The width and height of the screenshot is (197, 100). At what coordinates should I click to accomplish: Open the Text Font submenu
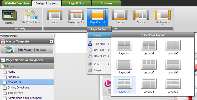(99, 44)
